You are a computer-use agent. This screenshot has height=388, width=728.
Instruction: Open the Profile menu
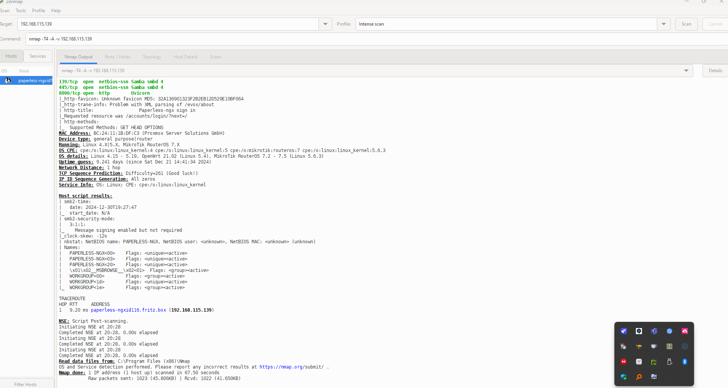click(39, 11)
